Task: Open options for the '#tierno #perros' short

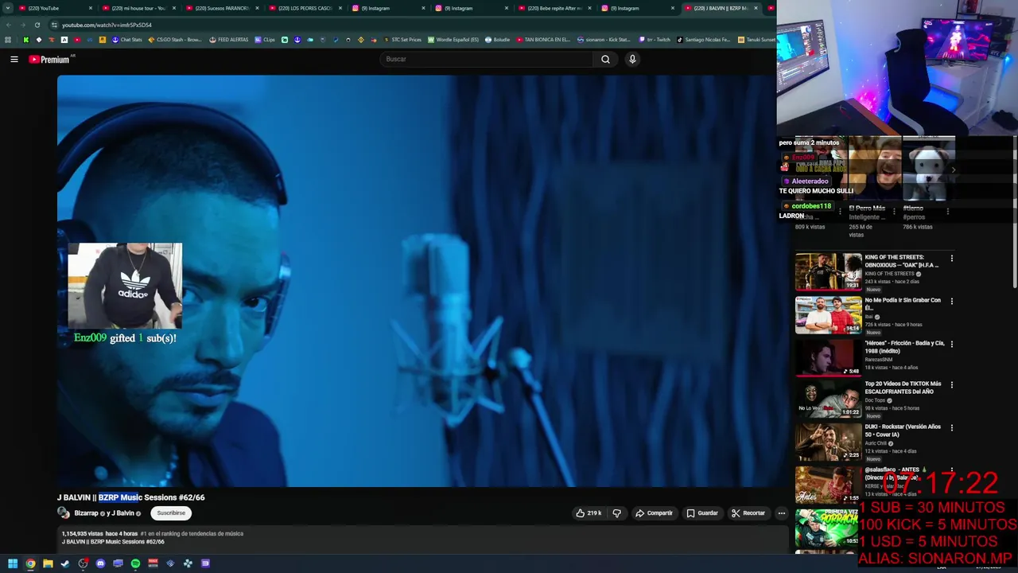Action: tap(947, 212)
